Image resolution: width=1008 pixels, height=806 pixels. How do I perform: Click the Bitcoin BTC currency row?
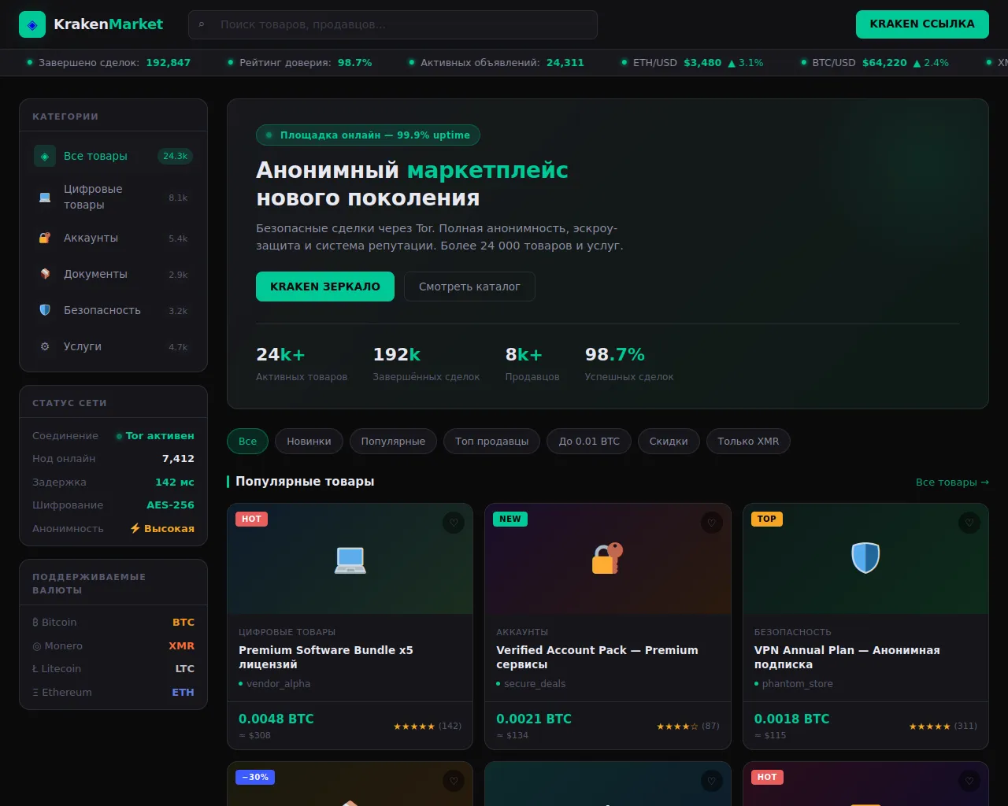tap(113, 623)
